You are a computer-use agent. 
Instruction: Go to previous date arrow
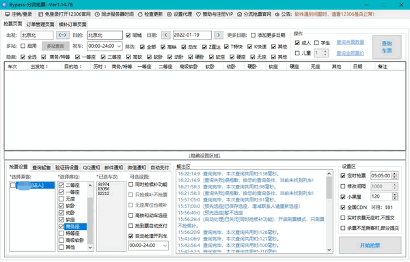click(166, 35)
